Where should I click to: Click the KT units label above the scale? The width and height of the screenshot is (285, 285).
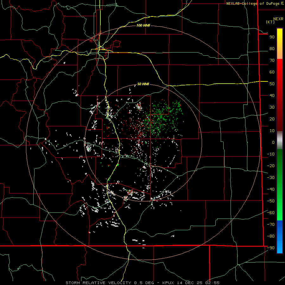point(270,22)
